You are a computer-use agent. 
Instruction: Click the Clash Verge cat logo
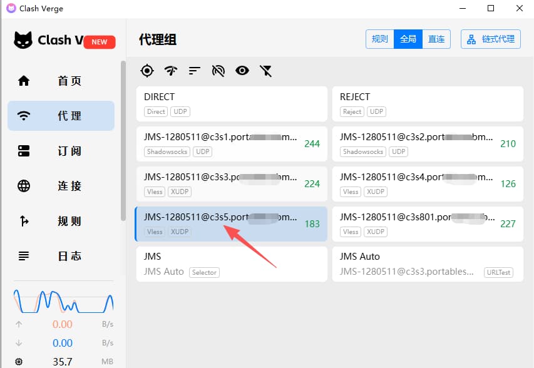tap(23, 40)
